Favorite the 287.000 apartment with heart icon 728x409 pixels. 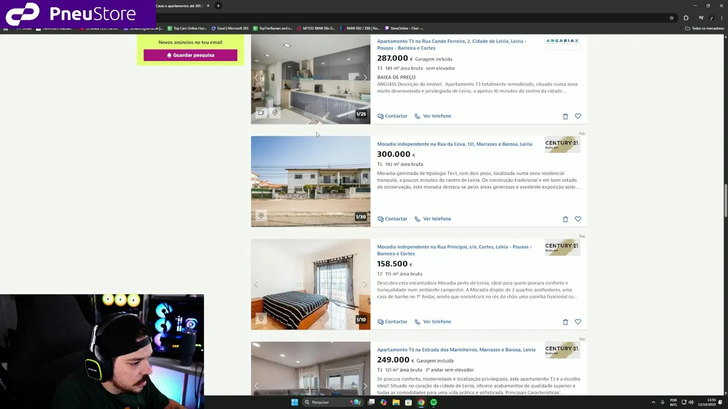(x=578, y=116)
